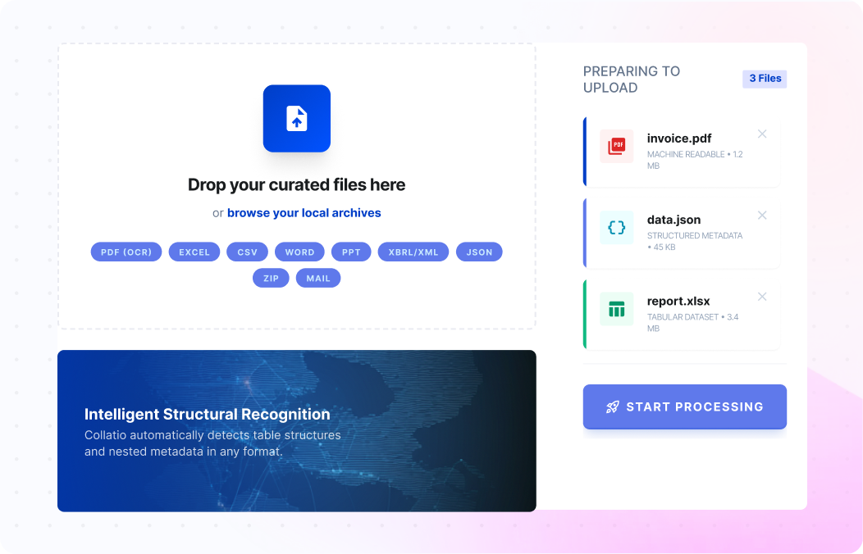The image size is (863, 554).
Task: Click the Intelligent Structural Recognition banner
Action: point(297,431)
